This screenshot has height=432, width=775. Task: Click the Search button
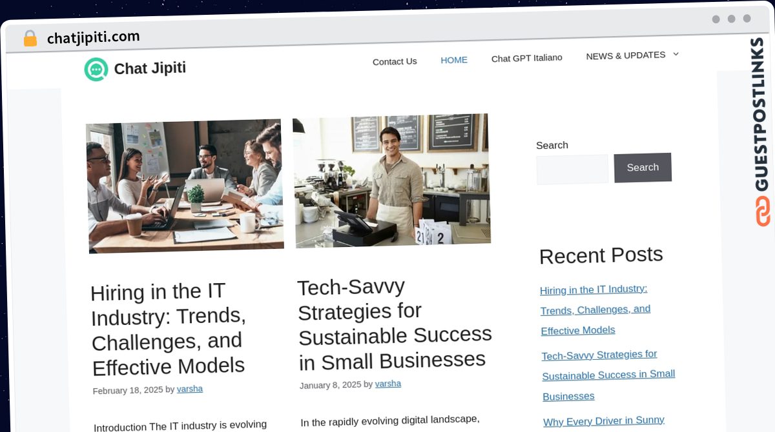(x=643, y=168)
